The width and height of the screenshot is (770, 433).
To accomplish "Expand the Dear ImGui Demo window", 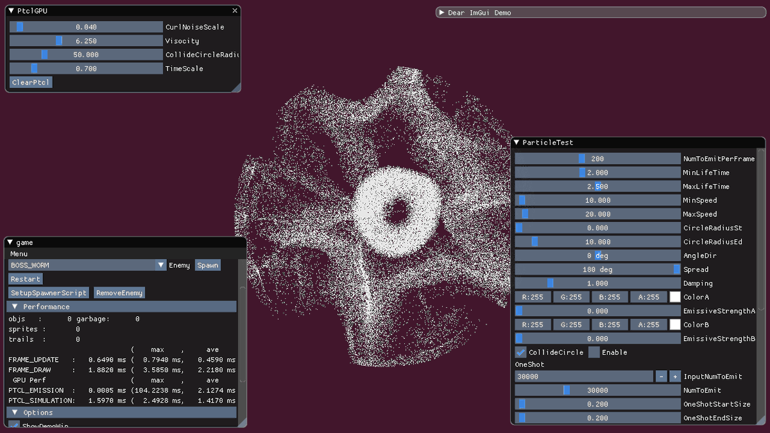I will click(441, 12).
